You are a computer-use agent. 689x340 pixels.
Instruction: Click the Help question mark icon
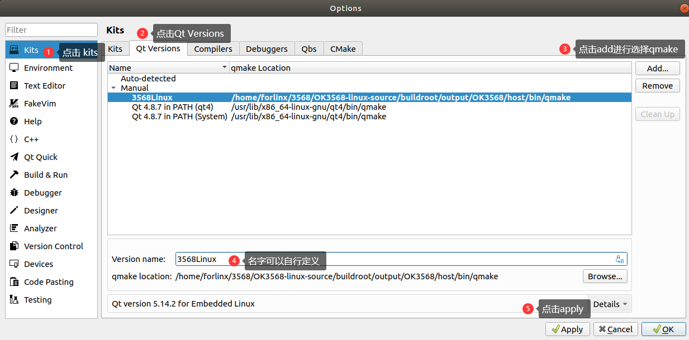(14, 122)
